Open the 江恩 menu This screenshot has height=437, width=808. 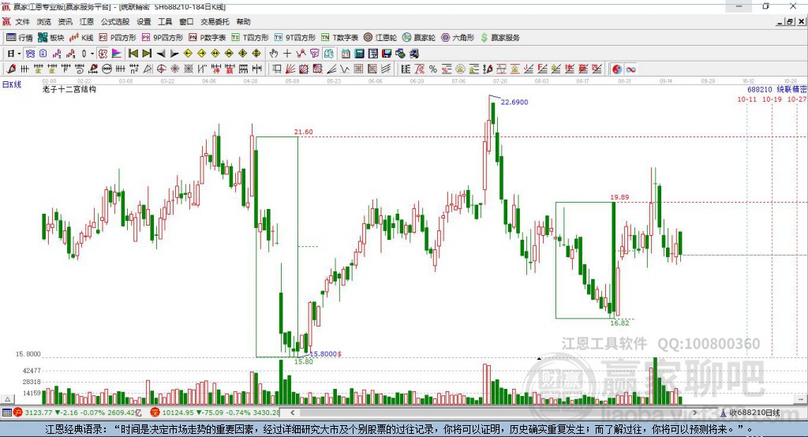pos(87,21)
